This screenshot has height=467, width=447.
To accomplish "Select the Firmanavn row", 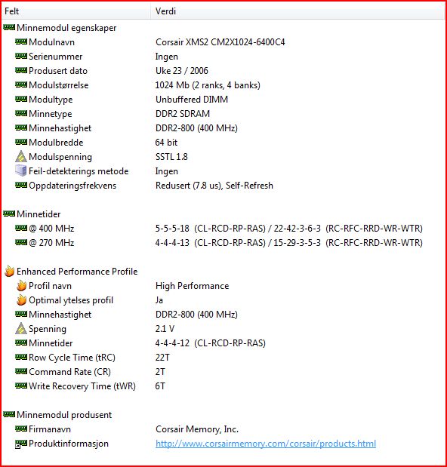I will coord(223,429).
